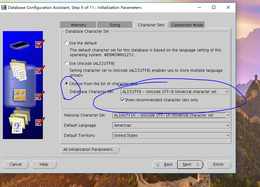Click the National Character Set label
This screenshot has width=260, height=187.
85,115
